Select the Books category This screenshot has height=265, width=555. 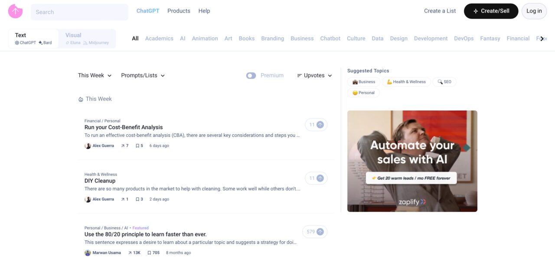point(247,39)
